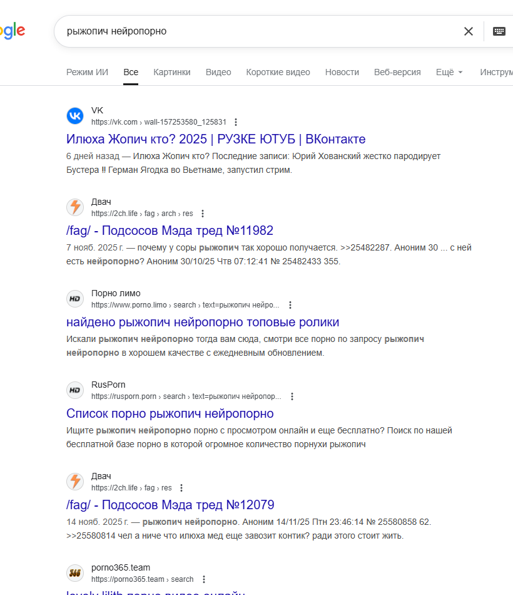Open the 'Илюха Жопич кто? 2025' VK link
Screen dimensions: 513x595
click(x=216, y=139)
